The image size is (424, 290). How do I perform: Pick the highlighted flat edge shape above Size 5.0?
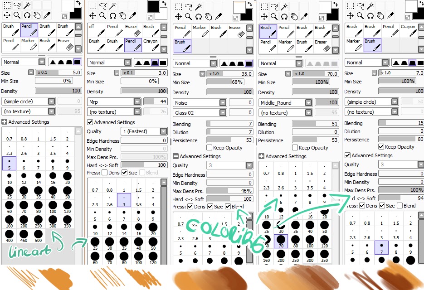(x=78, y=62)
